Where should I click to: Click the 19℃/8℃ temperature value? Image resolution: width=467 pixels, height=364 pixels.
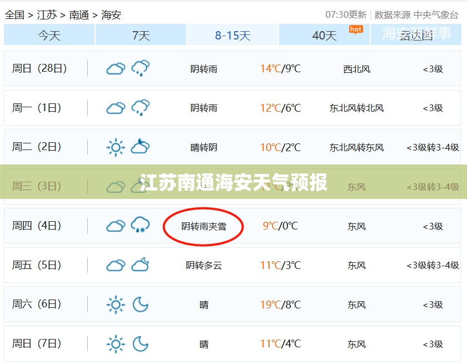click(x=281, y=305)
